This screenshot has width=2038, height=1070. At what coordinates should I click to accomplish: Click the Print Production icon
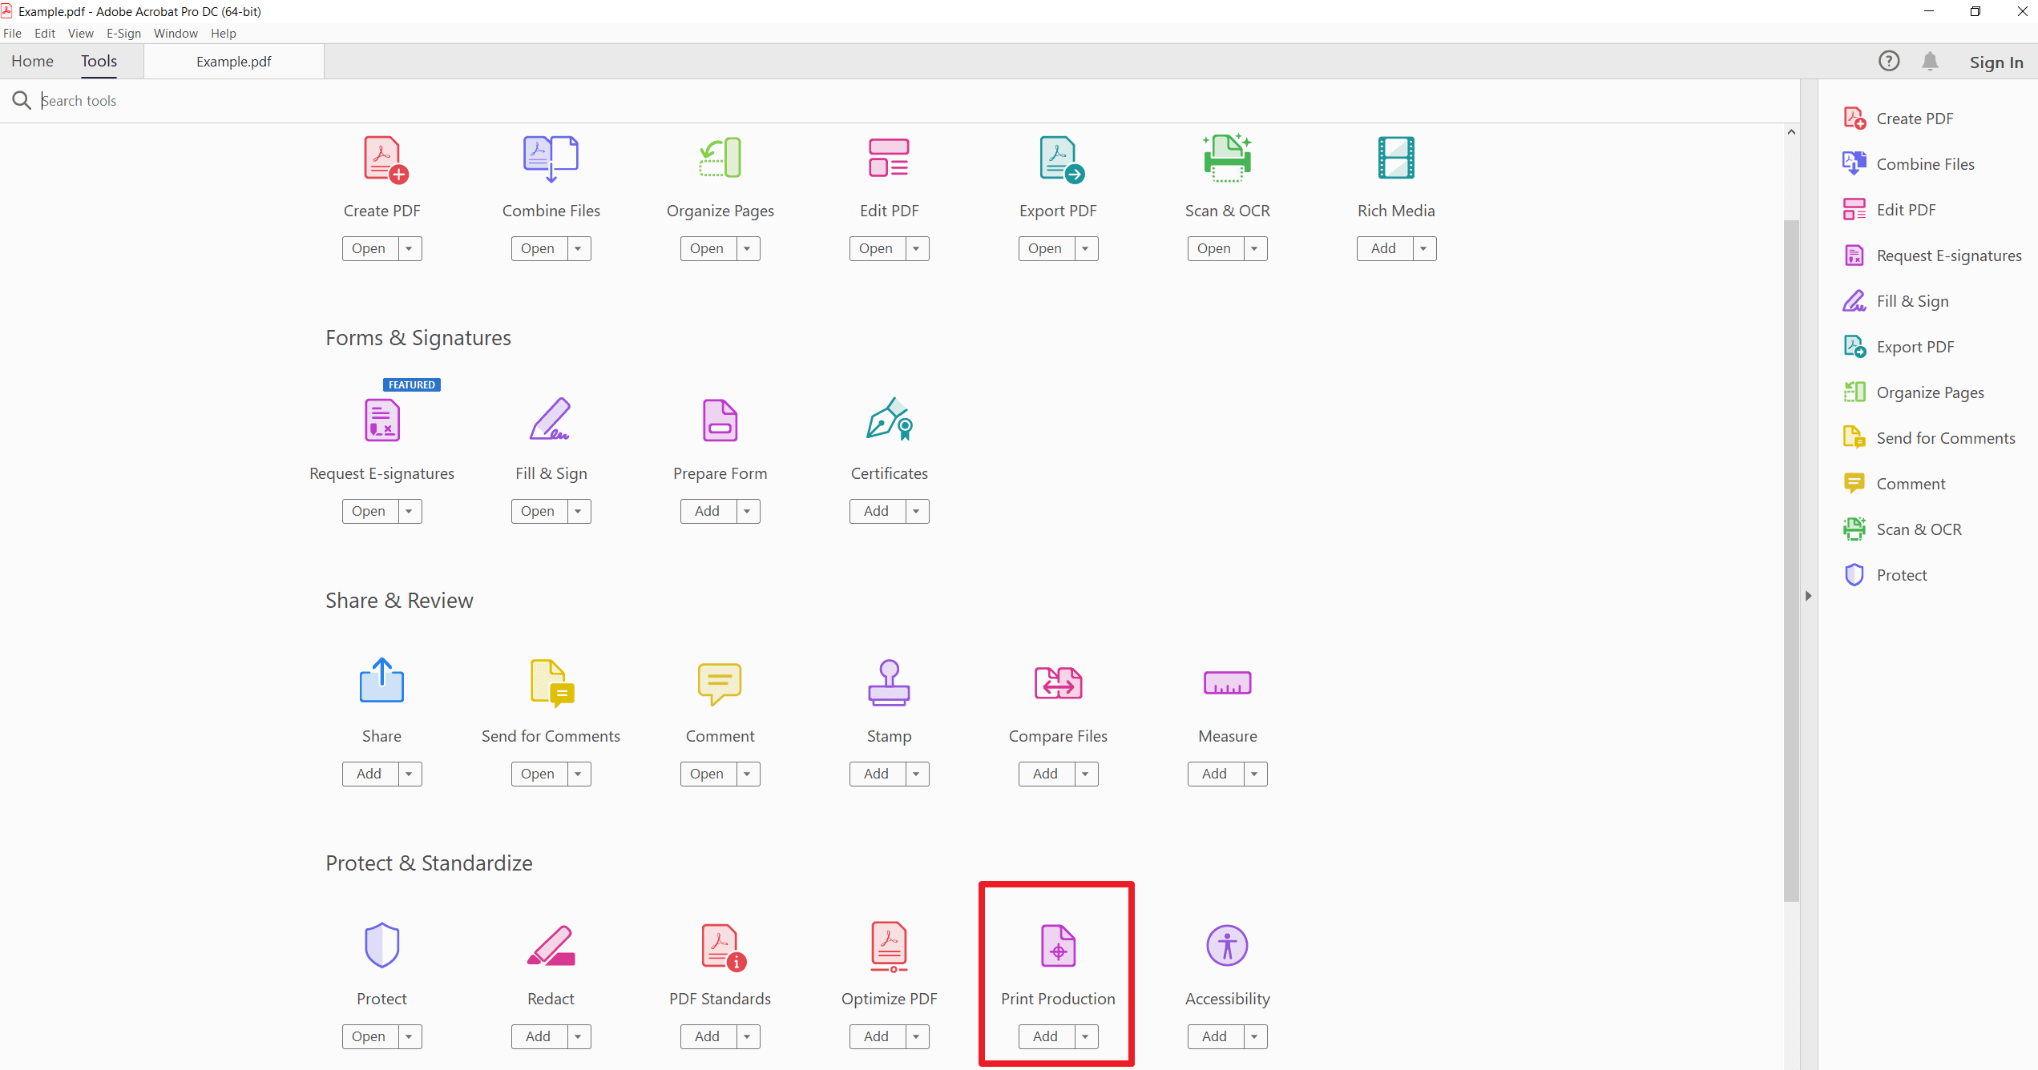coord(1058,945)
